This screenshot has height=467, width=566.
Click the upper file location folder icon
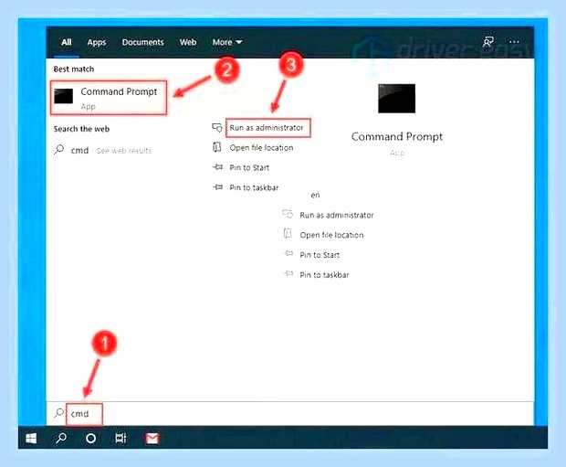click(x=217, y=147)
